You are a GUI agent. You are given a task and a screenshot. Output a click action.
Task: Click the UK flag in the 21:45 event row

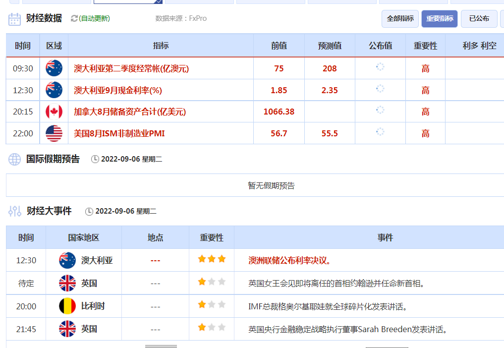67,329
